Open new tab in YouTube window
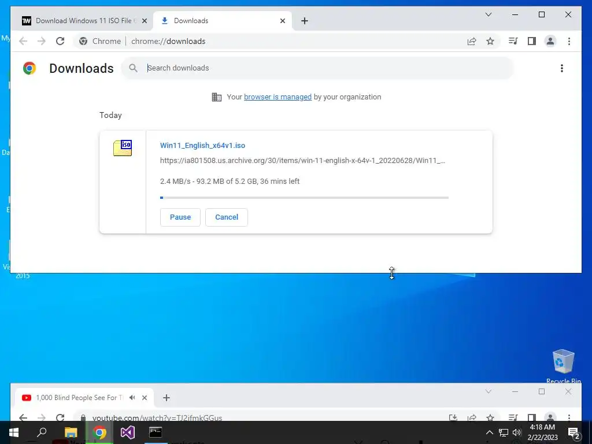Image resolution: width=592 pixels, height=444 pixels. coord(166,398)
